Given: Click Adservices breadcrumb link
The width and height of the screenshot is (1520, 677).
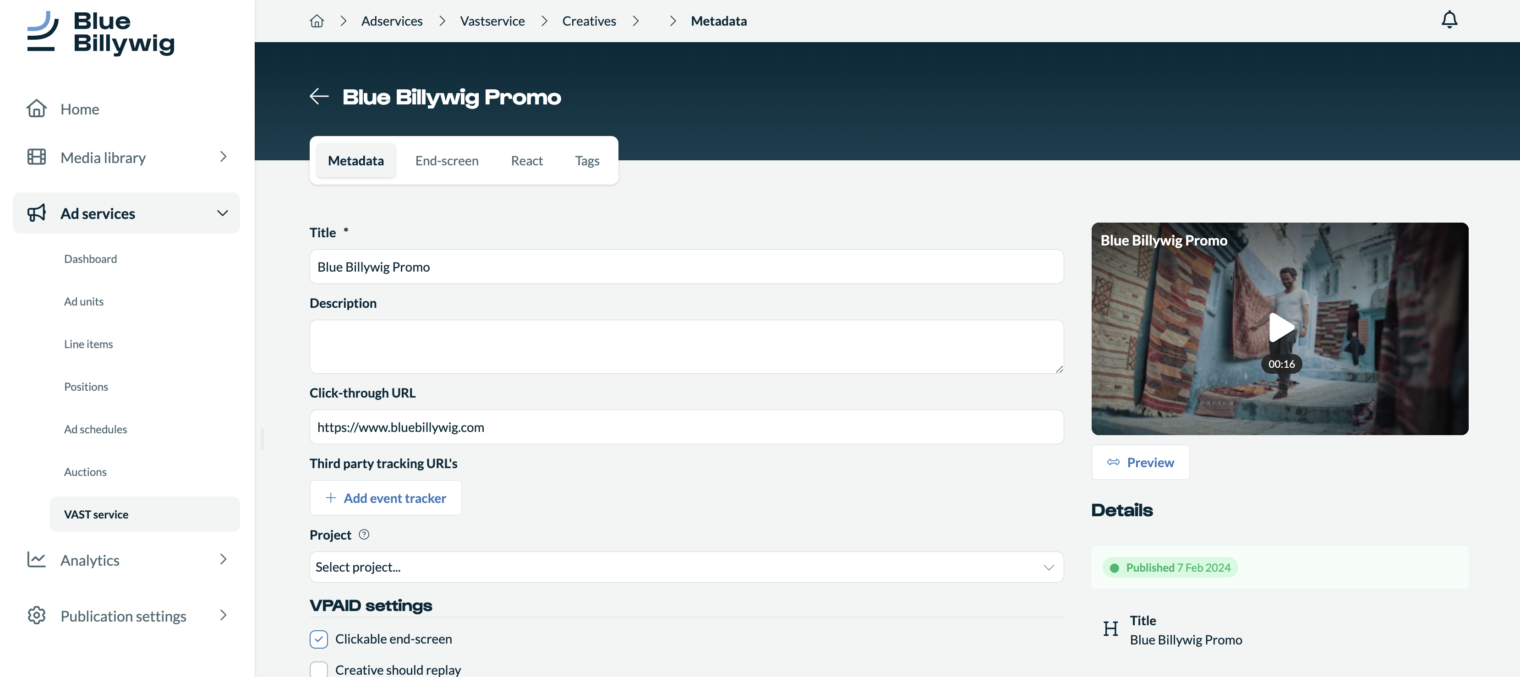Looking at the screenshot, I should (x=392, y=21).
